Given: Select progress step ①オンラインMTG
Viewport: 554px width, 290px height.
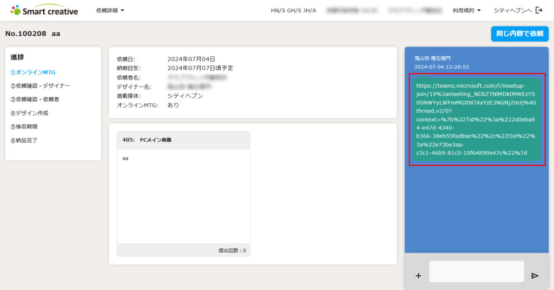Looking at the screenshot, I should (33, 72).
